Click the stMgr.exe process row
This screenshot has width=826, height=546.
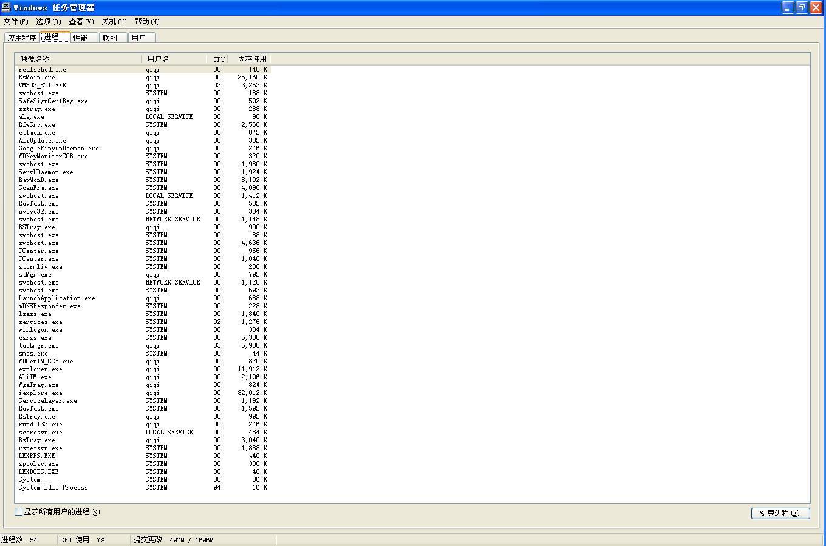point(143,275)
